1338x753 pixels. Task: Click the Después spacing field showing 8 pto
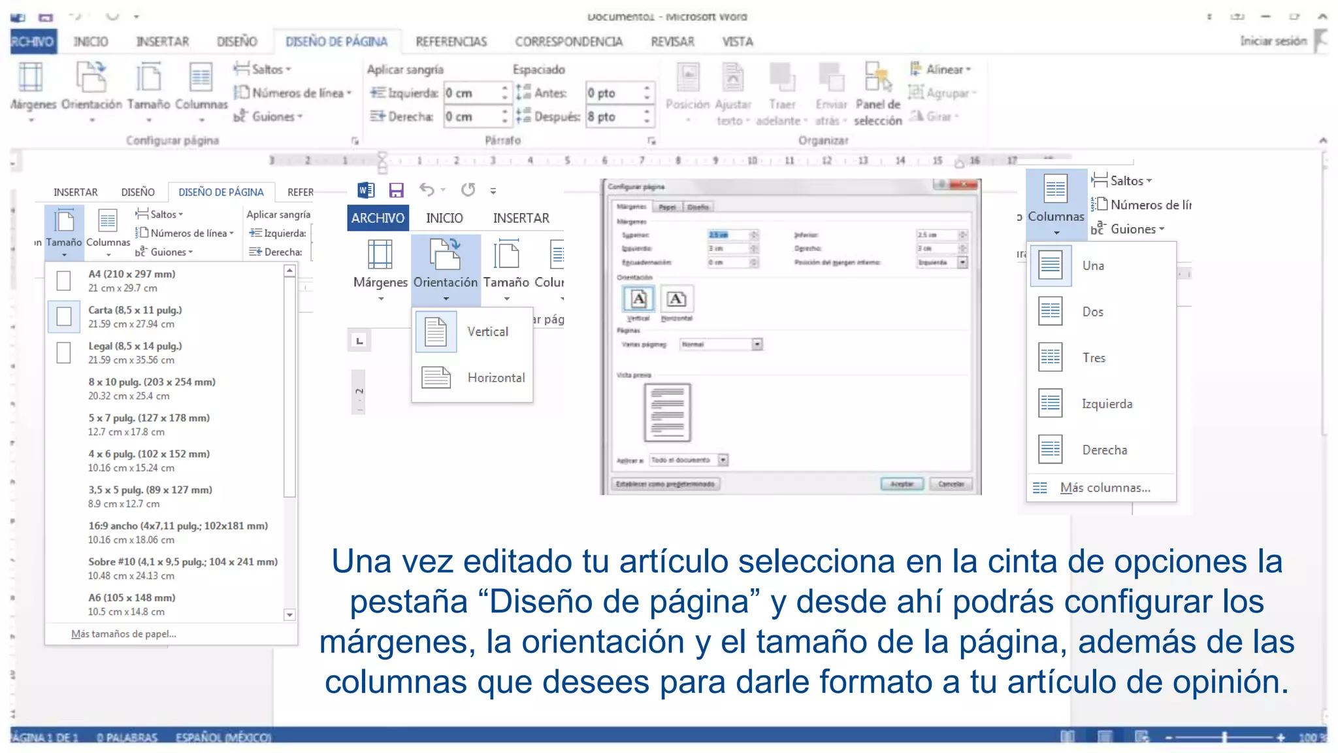tap(619, 116)
